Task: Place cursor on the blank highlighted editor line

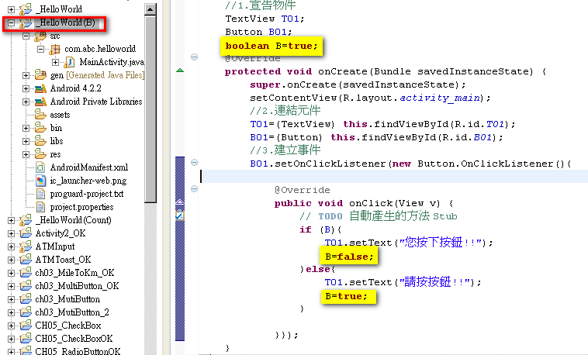Action: tap(393, 176)
